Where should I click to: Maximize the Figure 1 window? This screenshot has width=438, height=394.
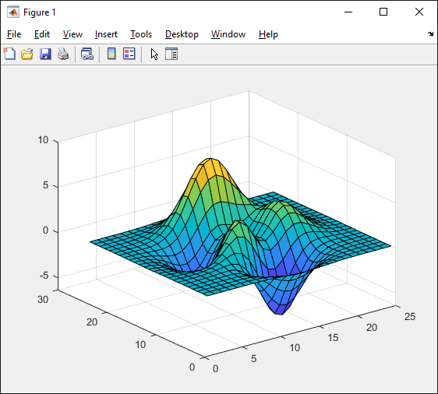click(x=383, y=12)
